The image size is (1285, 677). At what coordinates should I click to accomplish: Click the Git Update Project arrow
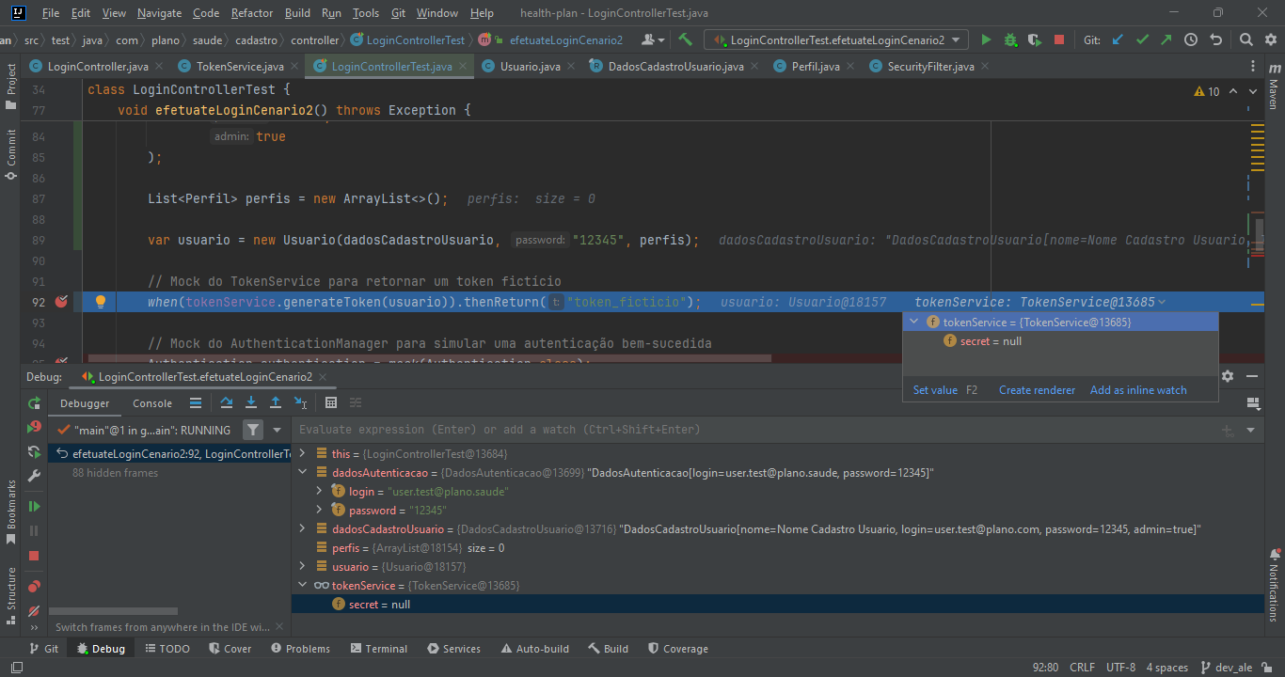tap(1118, 40)
